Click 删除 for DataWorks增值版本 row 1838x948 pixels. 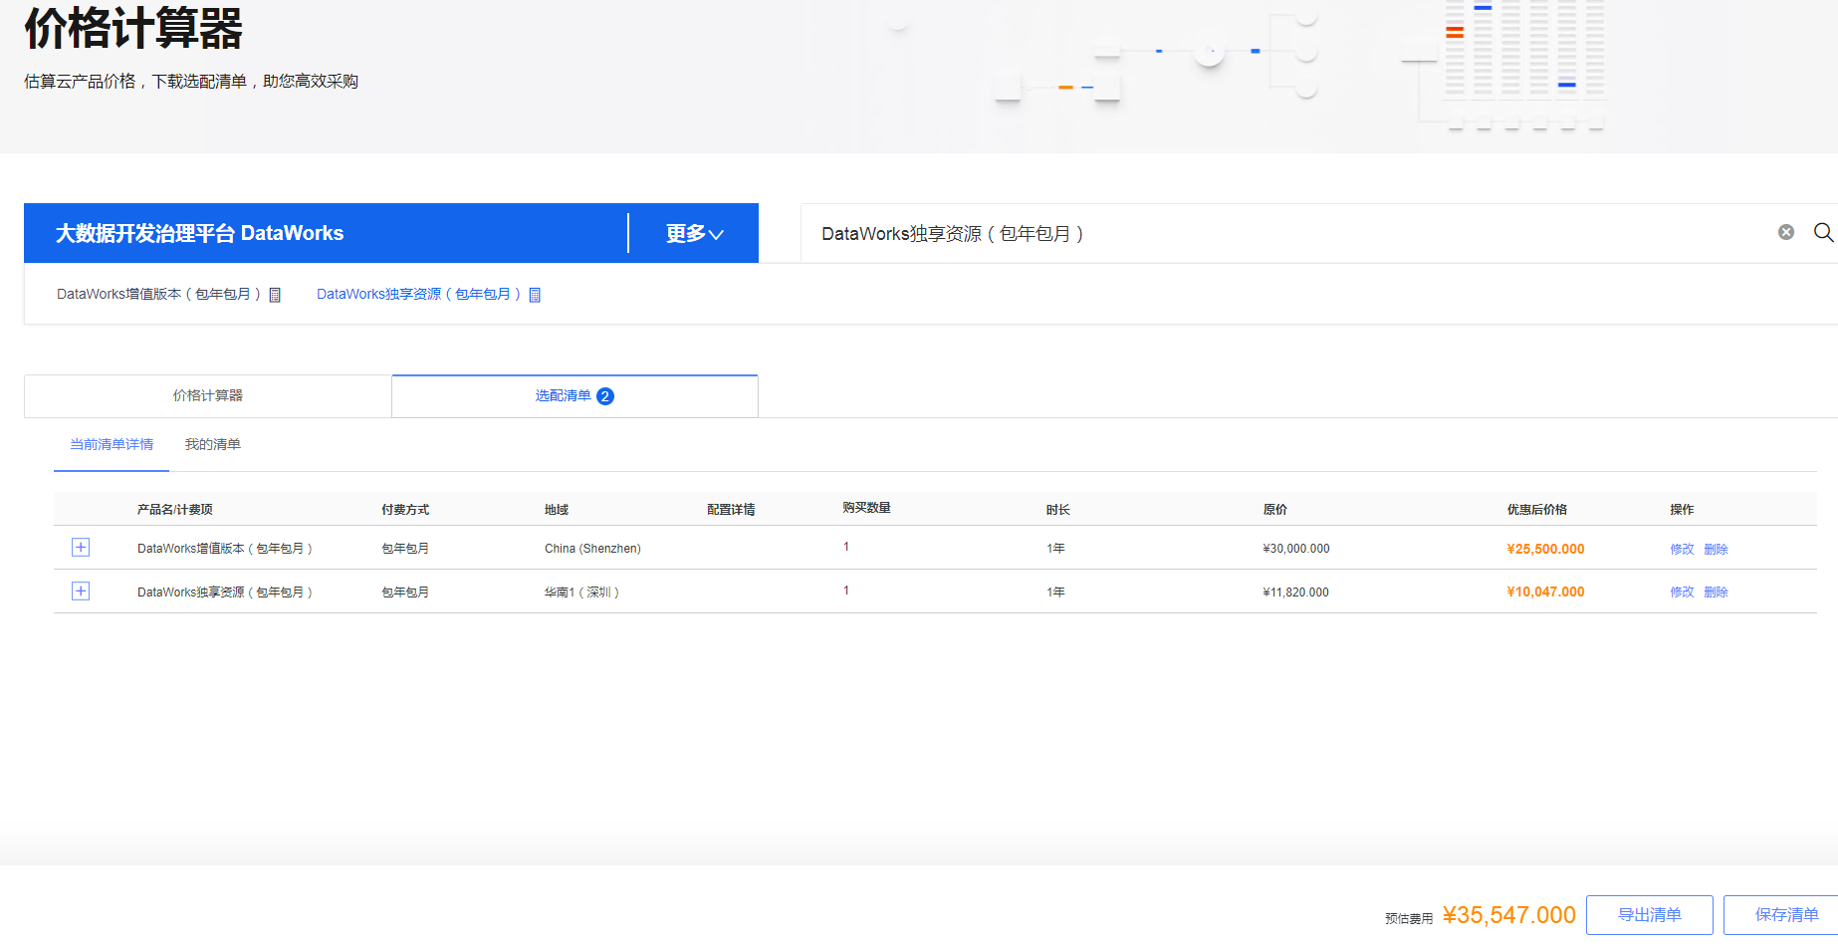click(x=1716, y=549)
